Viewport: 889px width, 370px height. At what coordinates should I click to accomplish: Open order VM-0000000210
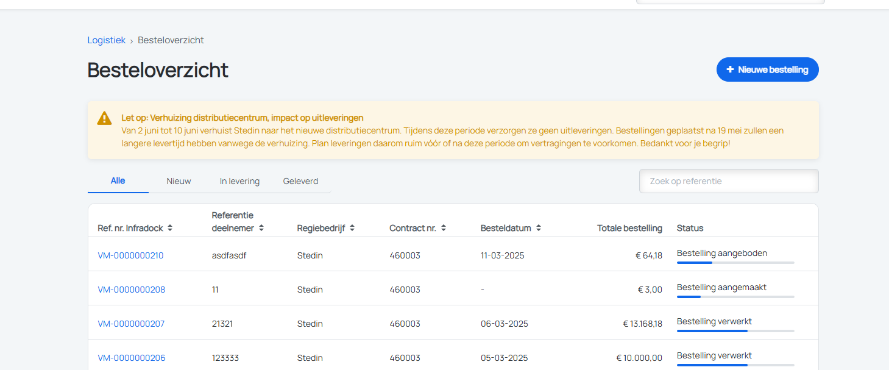(130, 255)
